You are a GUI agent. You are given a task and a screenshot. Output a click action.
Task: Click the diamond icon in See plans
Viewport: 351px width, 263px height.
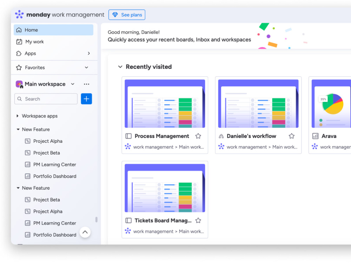tap(115, 15)
